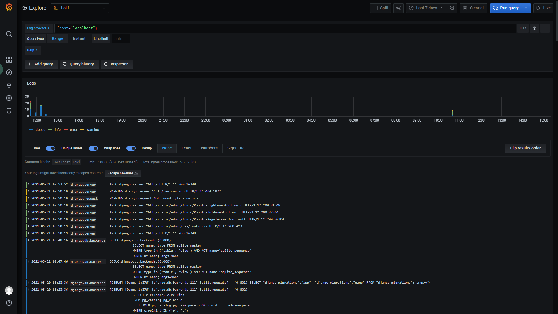The height and width of the screenshot is (314, 558).
Task: Toggle query visibility eye icon
Action: (x=534, y=28)
